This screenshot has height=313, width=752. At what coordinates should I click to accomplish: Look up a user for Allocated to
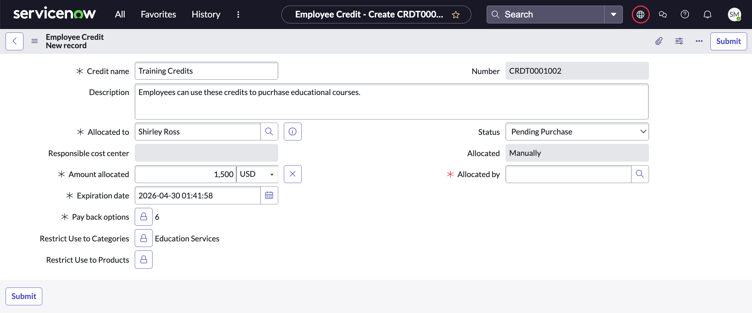pos(269,132)
